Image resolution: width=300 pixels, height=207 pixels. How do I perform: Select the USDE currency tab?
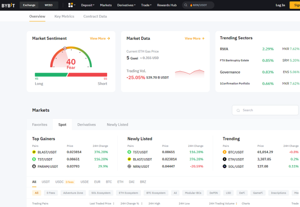pyautogui.click(x=84, y=182)
